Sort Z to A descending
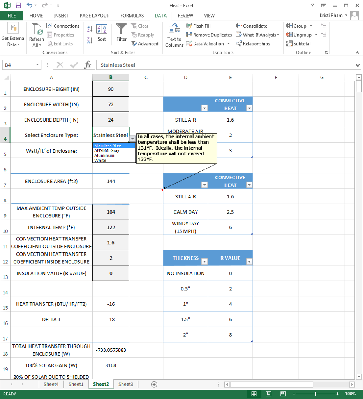 (x=90, y=40)
